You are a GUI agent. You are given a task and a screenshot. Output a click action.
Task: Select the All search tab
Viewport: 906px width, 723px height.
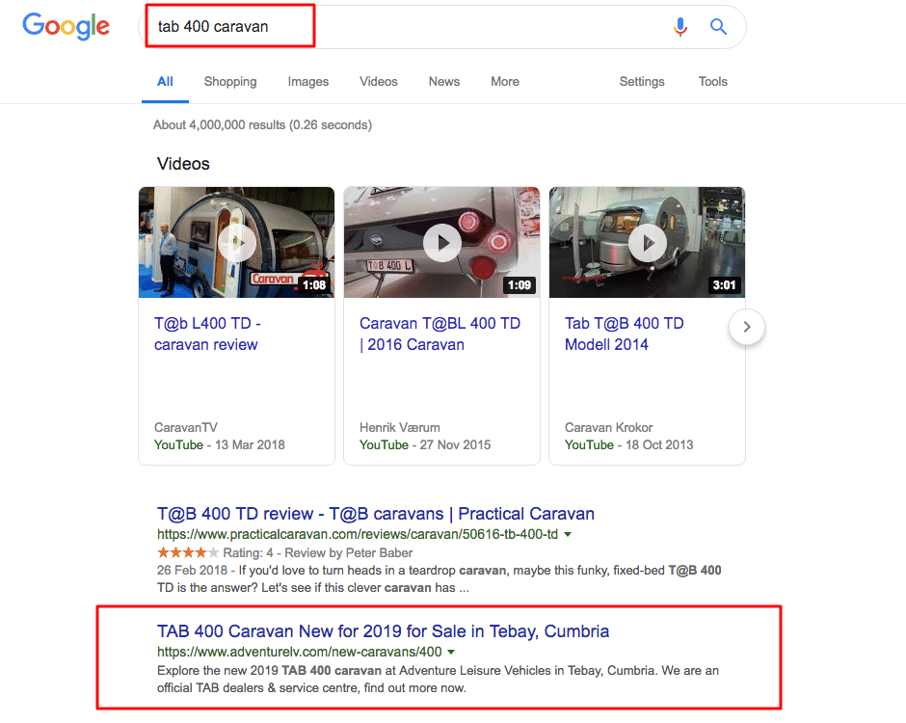click(165, 82)
